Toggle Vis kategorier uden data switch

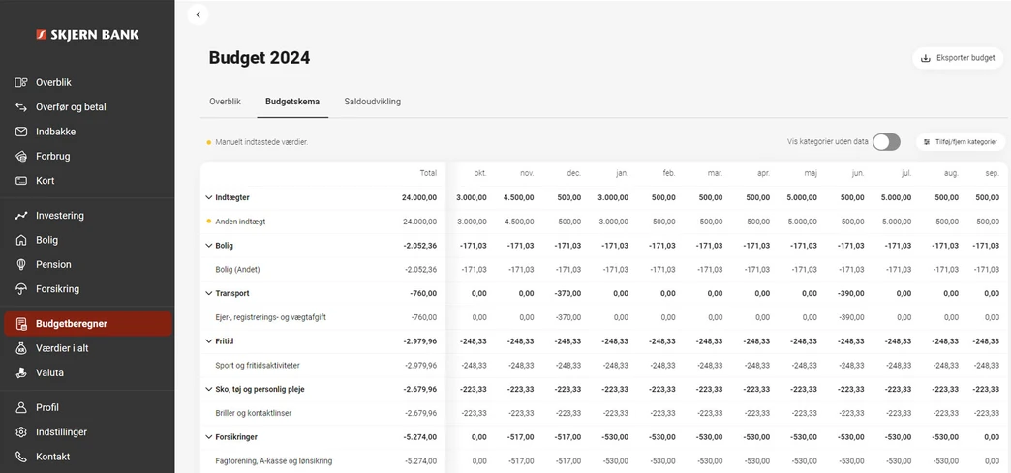point(885,142)
